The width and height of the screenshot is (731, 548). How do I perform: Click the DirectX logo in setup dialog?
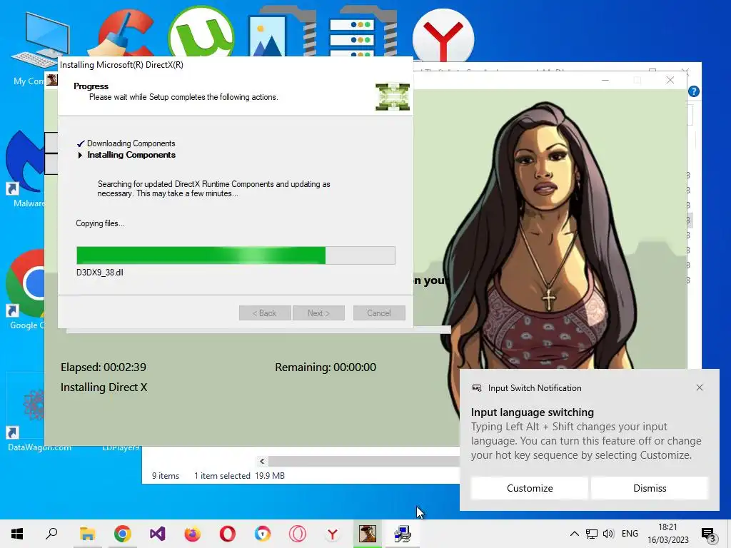393,96
